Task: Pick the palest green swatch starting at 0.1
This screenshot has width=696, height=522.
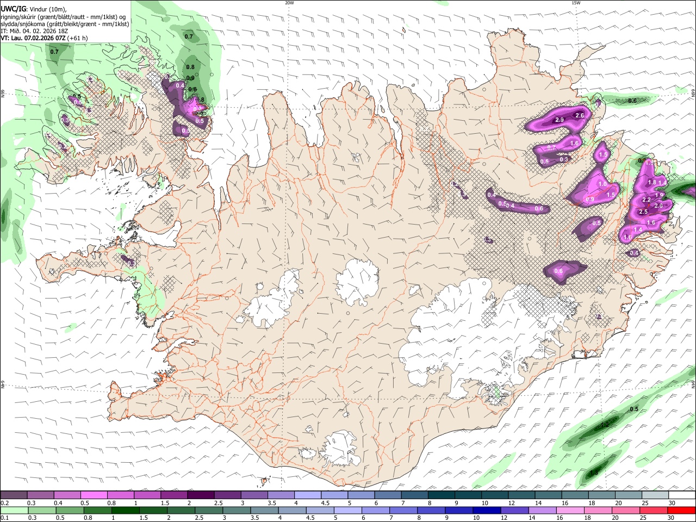Action: click(14, 510)
